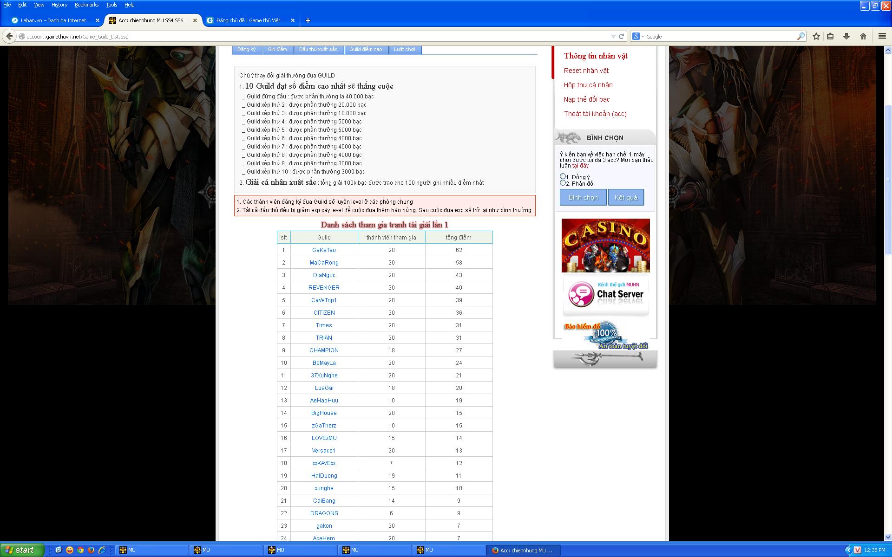
Task: Open a new tab with plus button
Action: click(308, 20)
